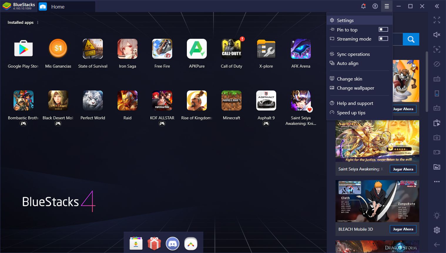Open the dock download center icon
This screenshot has height=253, width=446.
(x=136, y=243)
